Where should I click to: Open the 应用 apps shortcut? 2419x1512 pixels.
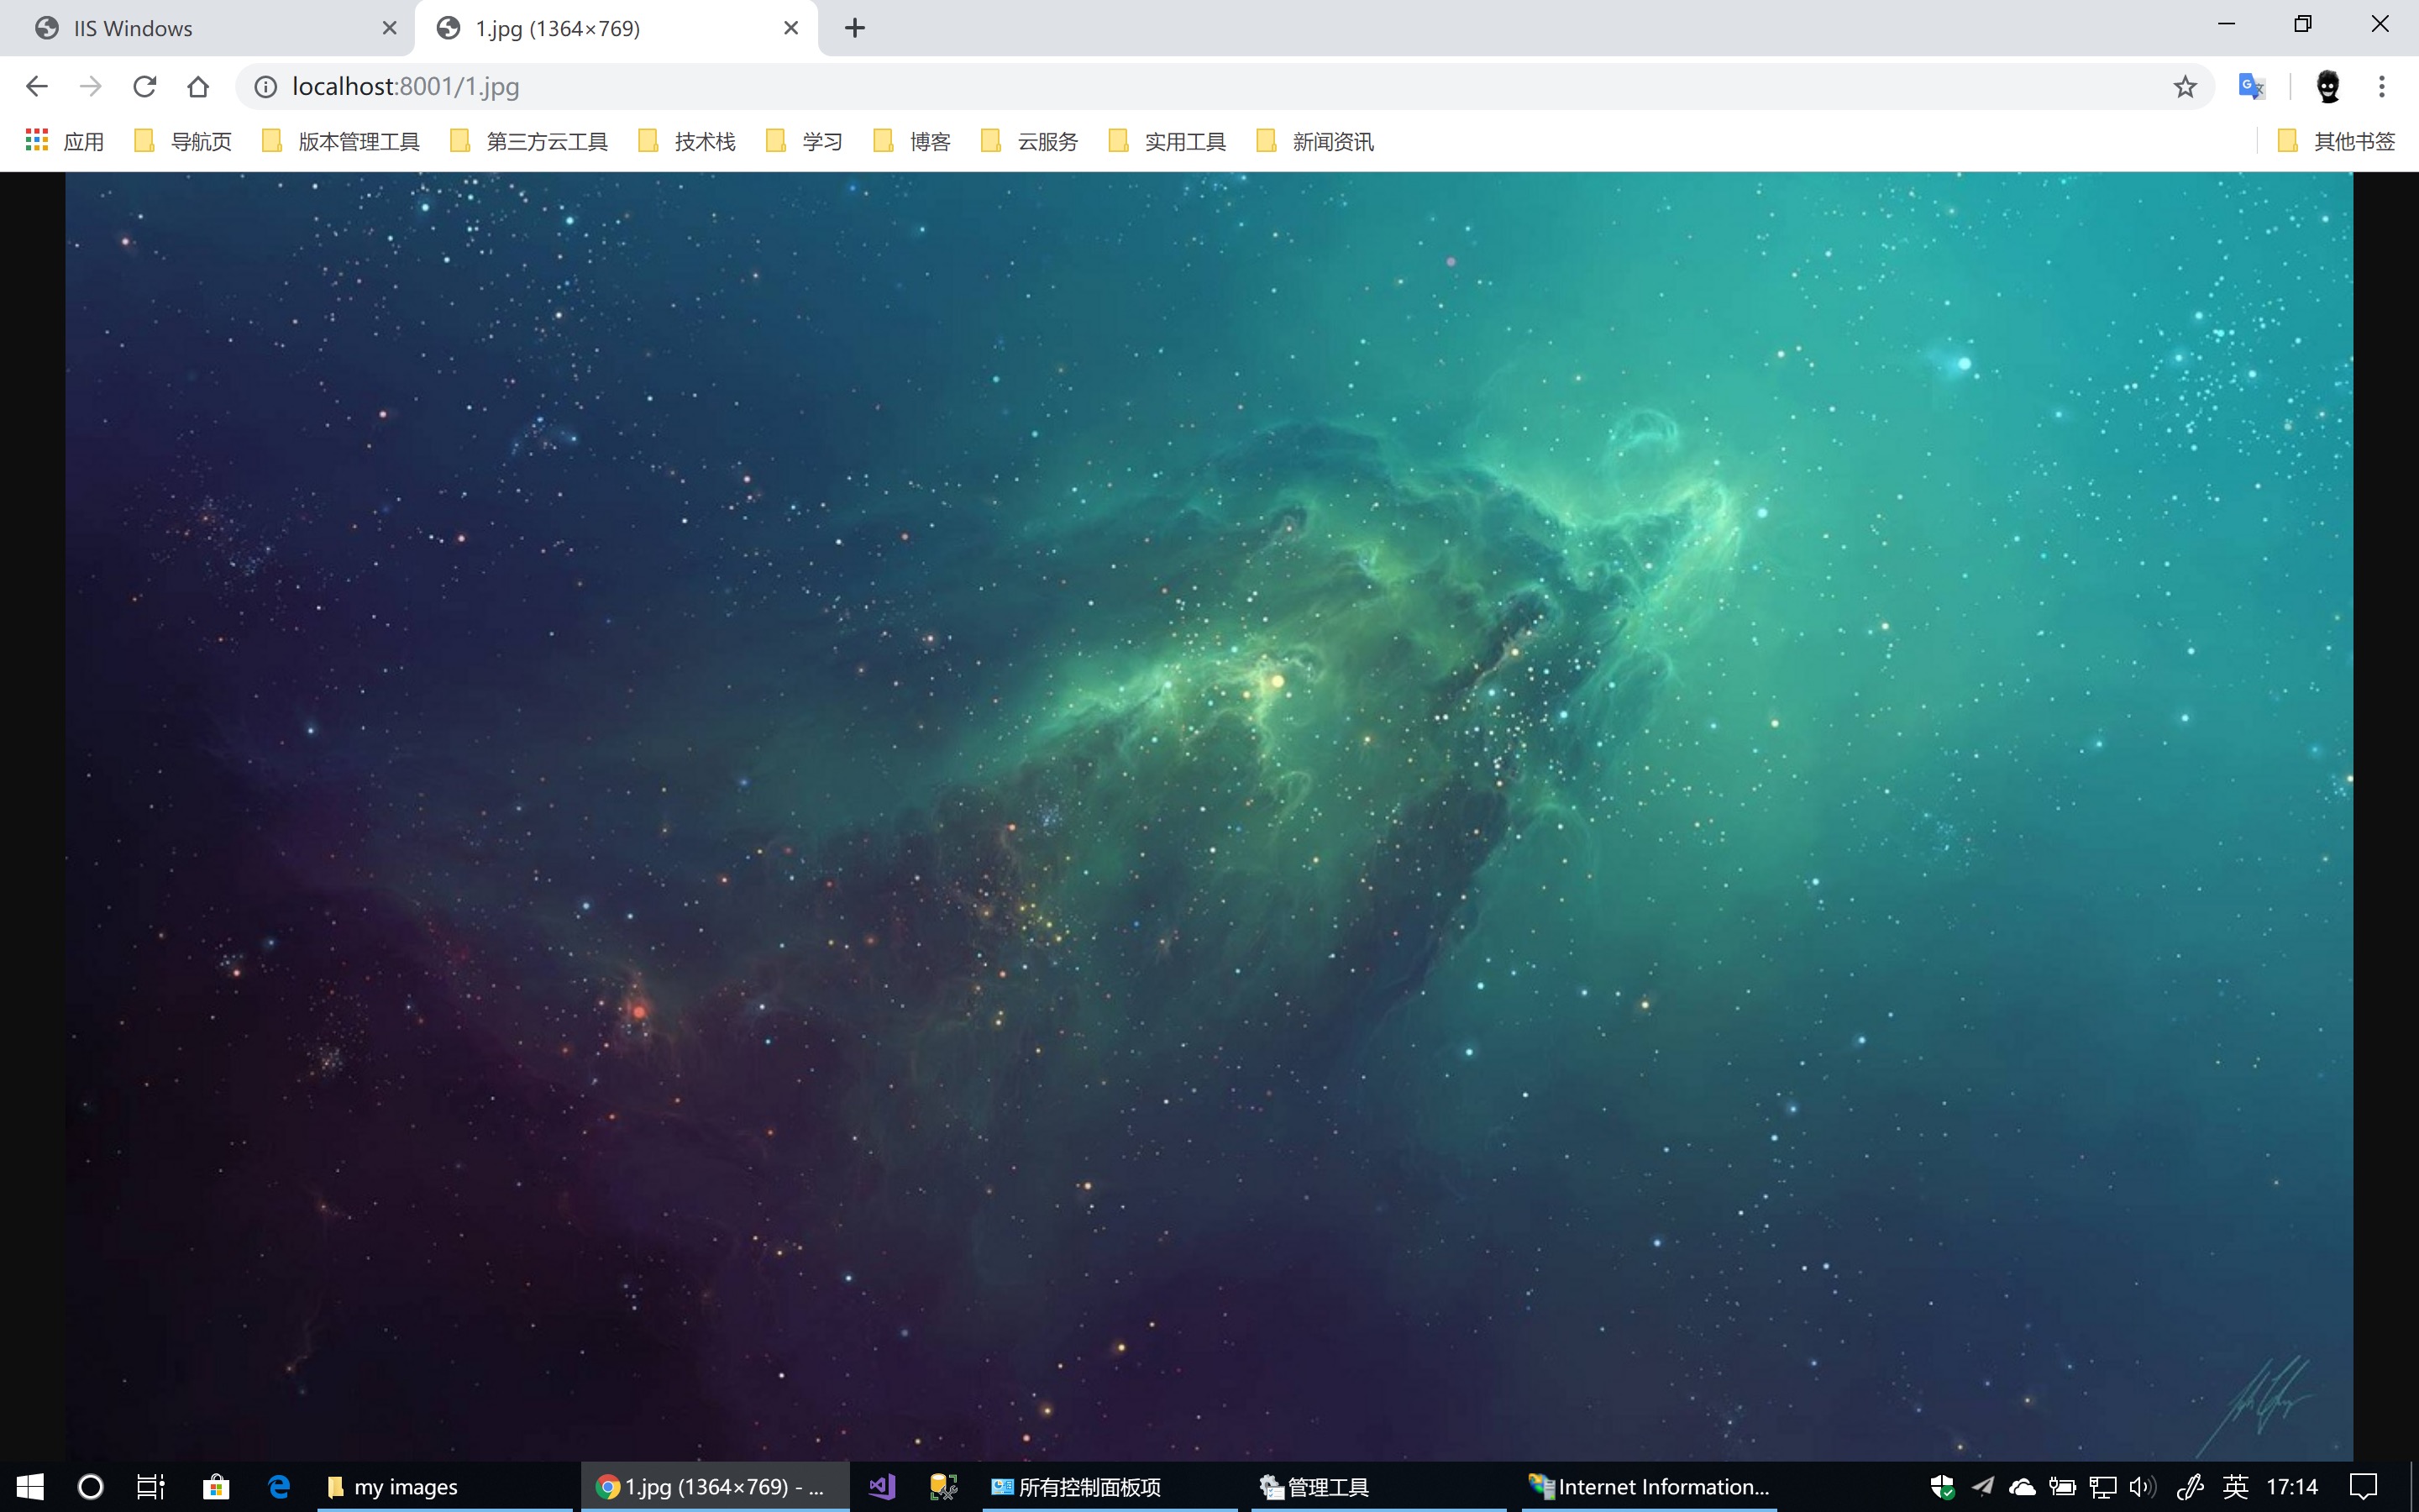pyautogui.click(x=65, y=141)
